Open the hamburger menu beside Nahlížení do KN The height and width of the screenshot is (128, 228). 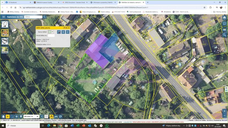(3, 17)
